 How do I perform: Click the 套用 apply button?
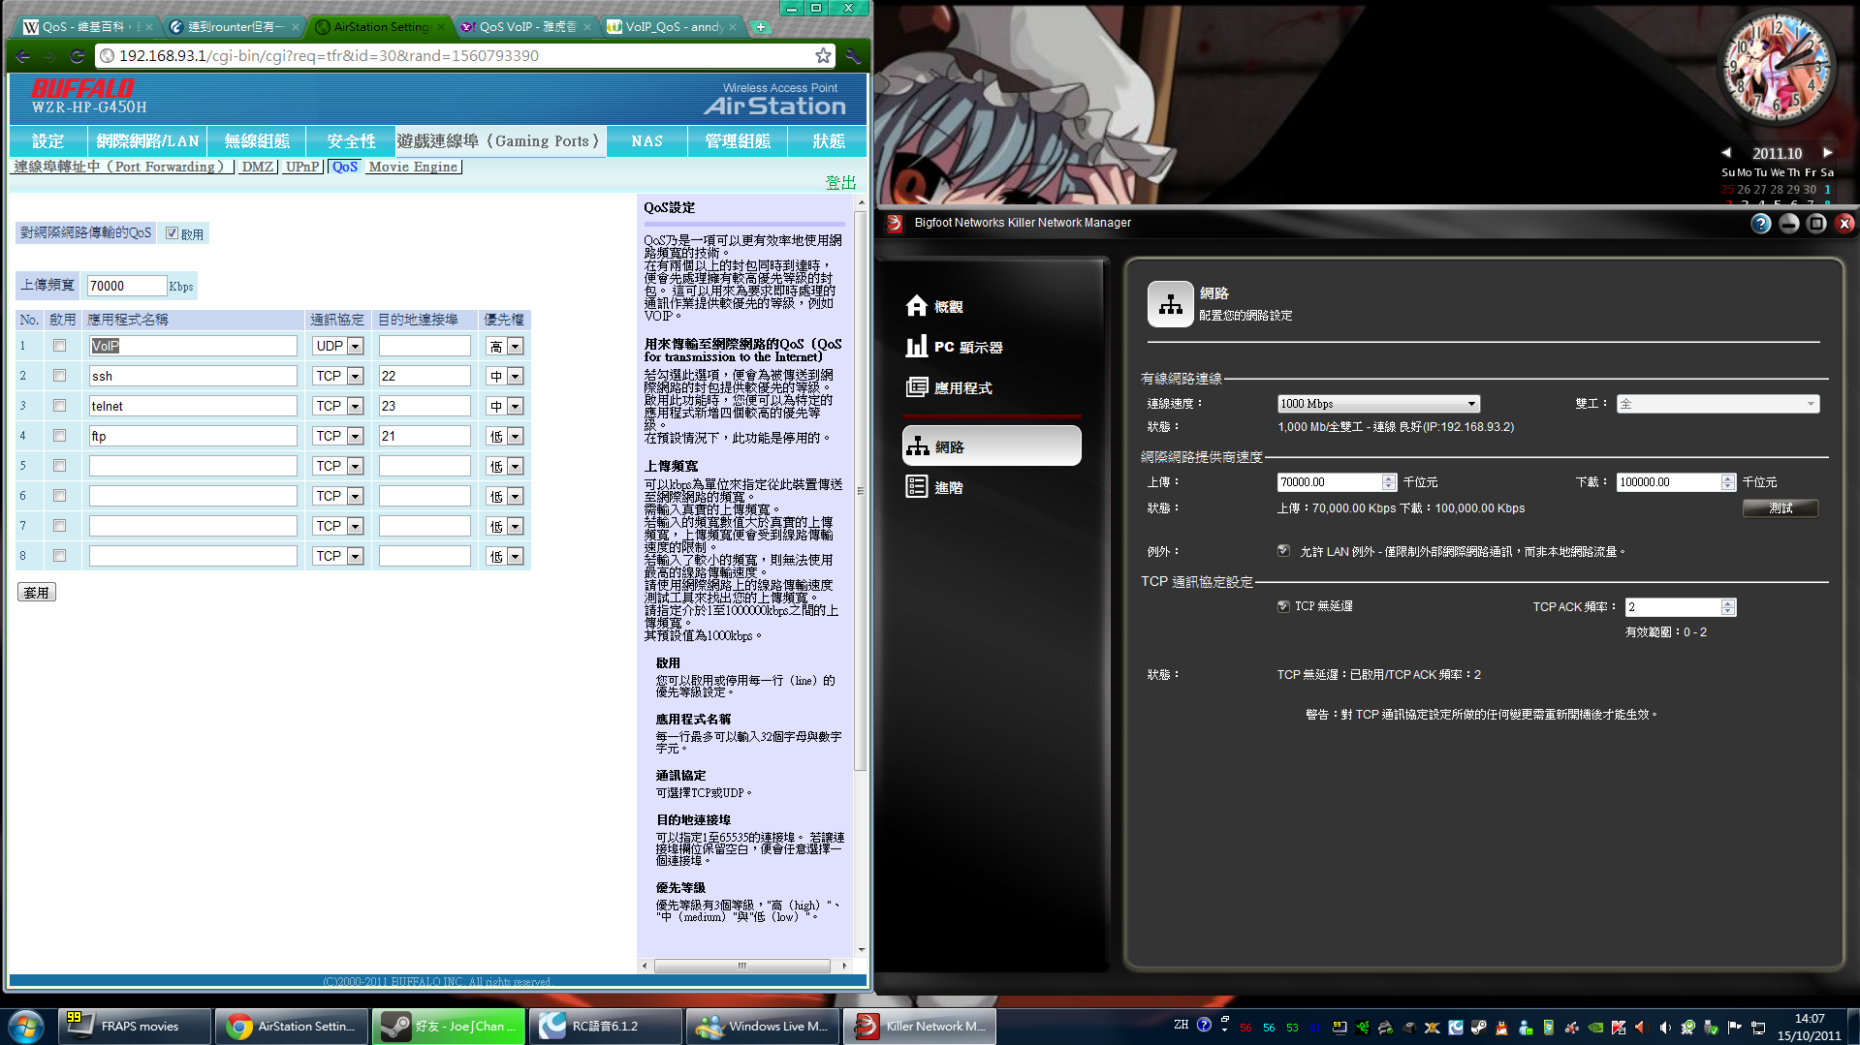[x=37, y=592]
